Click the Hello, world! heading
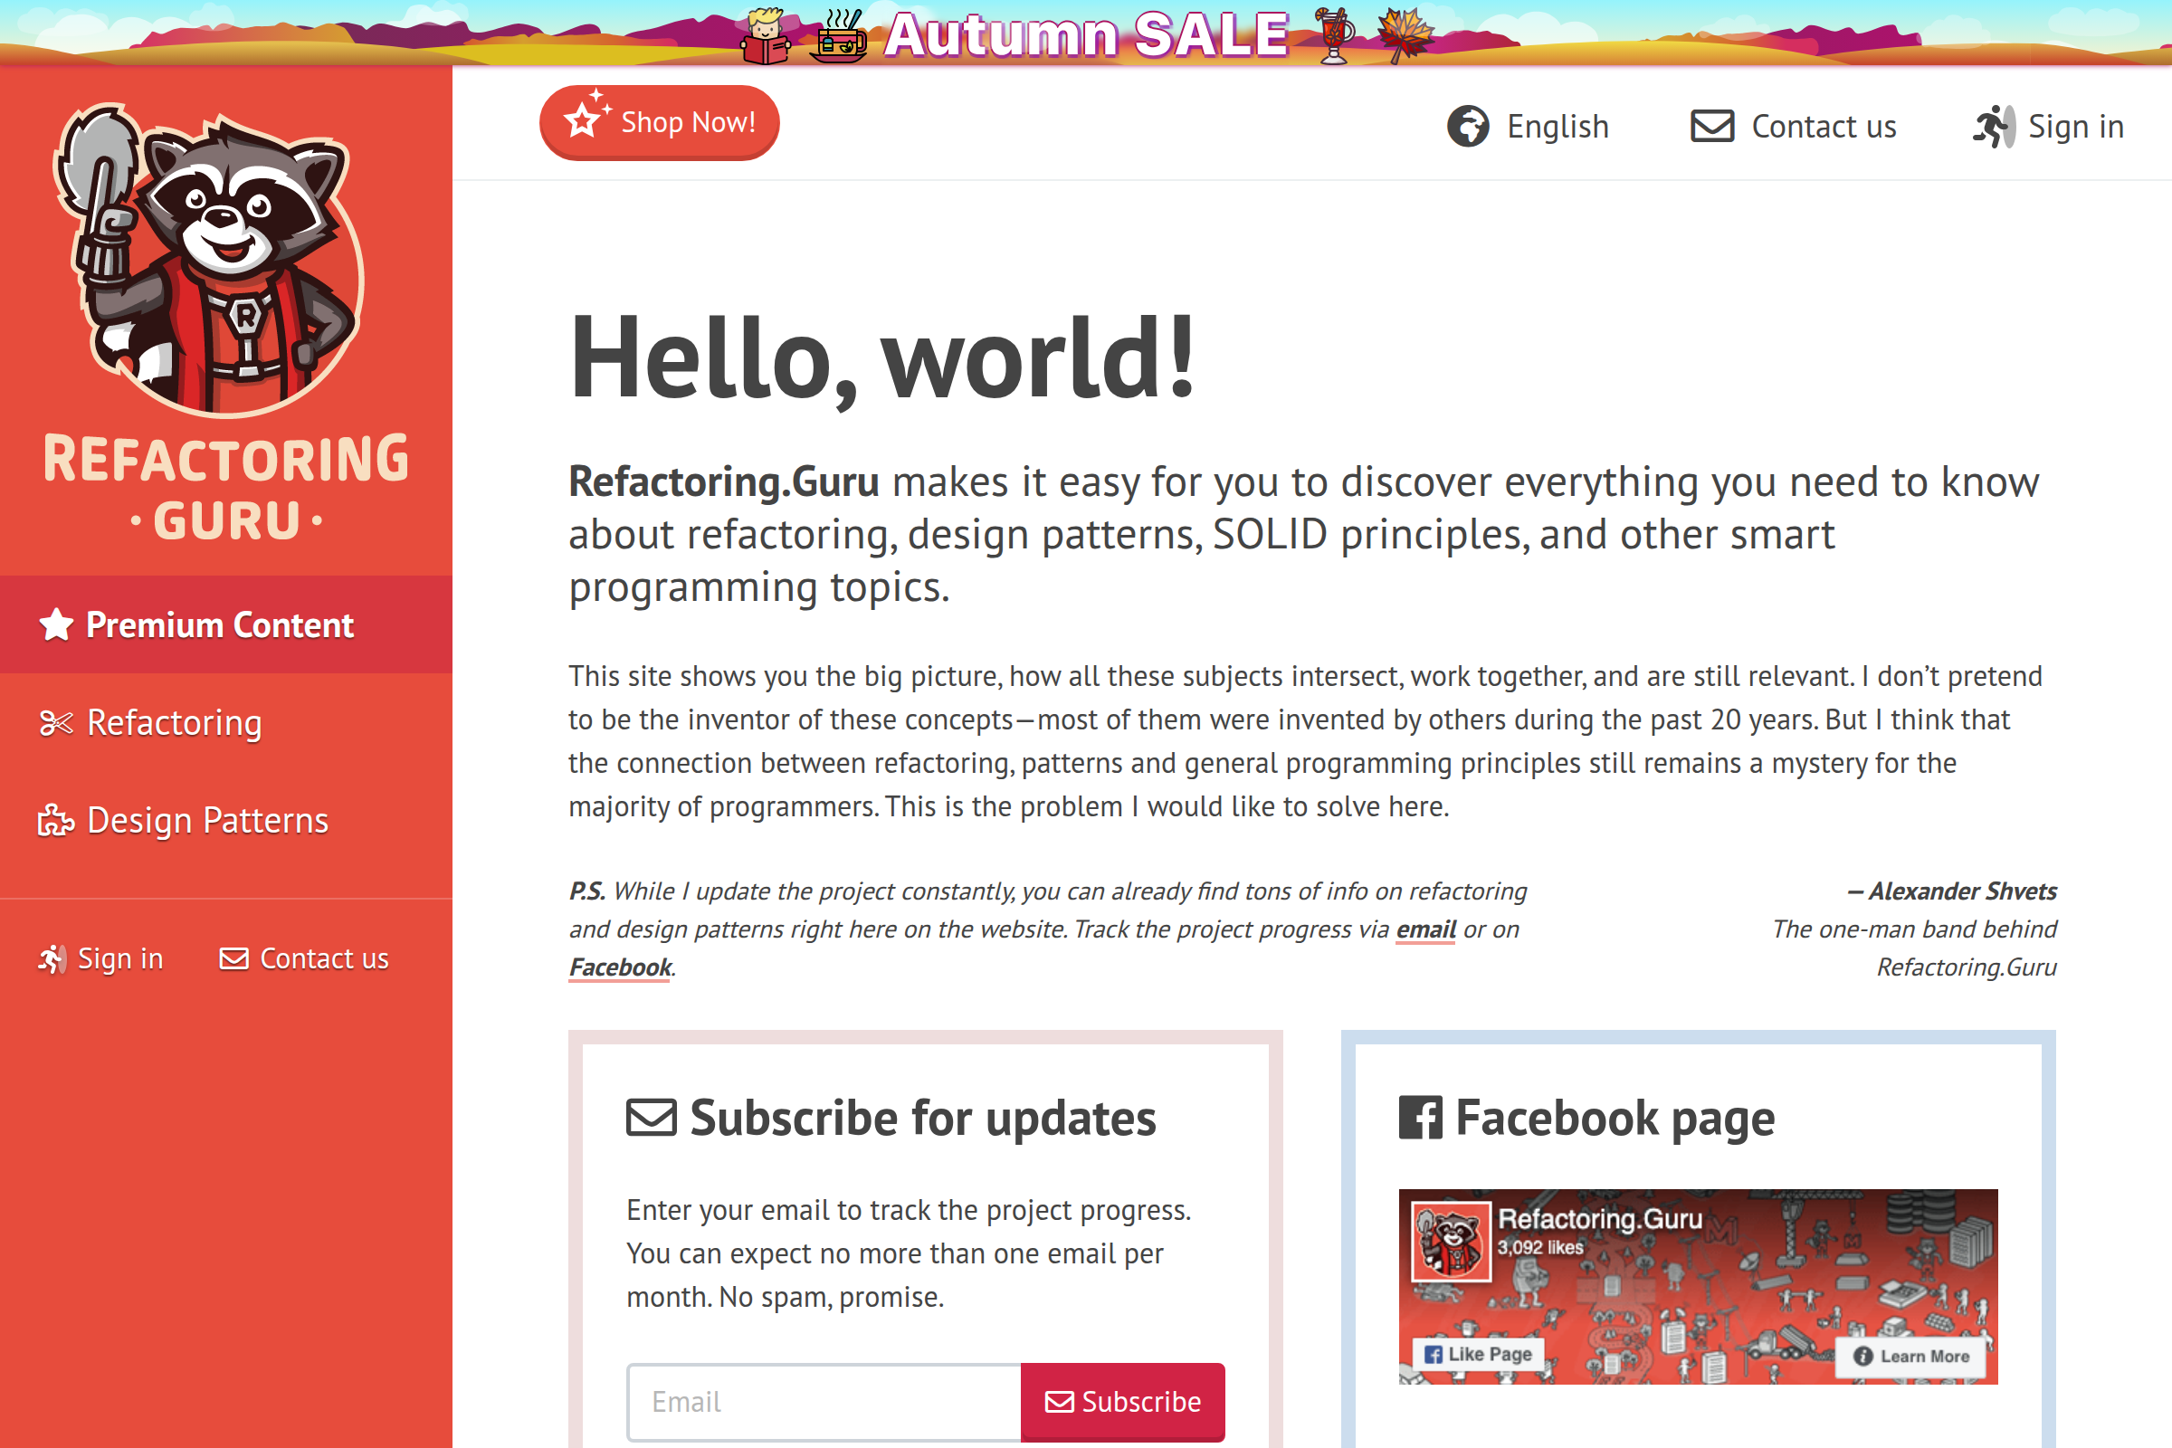 [883, 357]
